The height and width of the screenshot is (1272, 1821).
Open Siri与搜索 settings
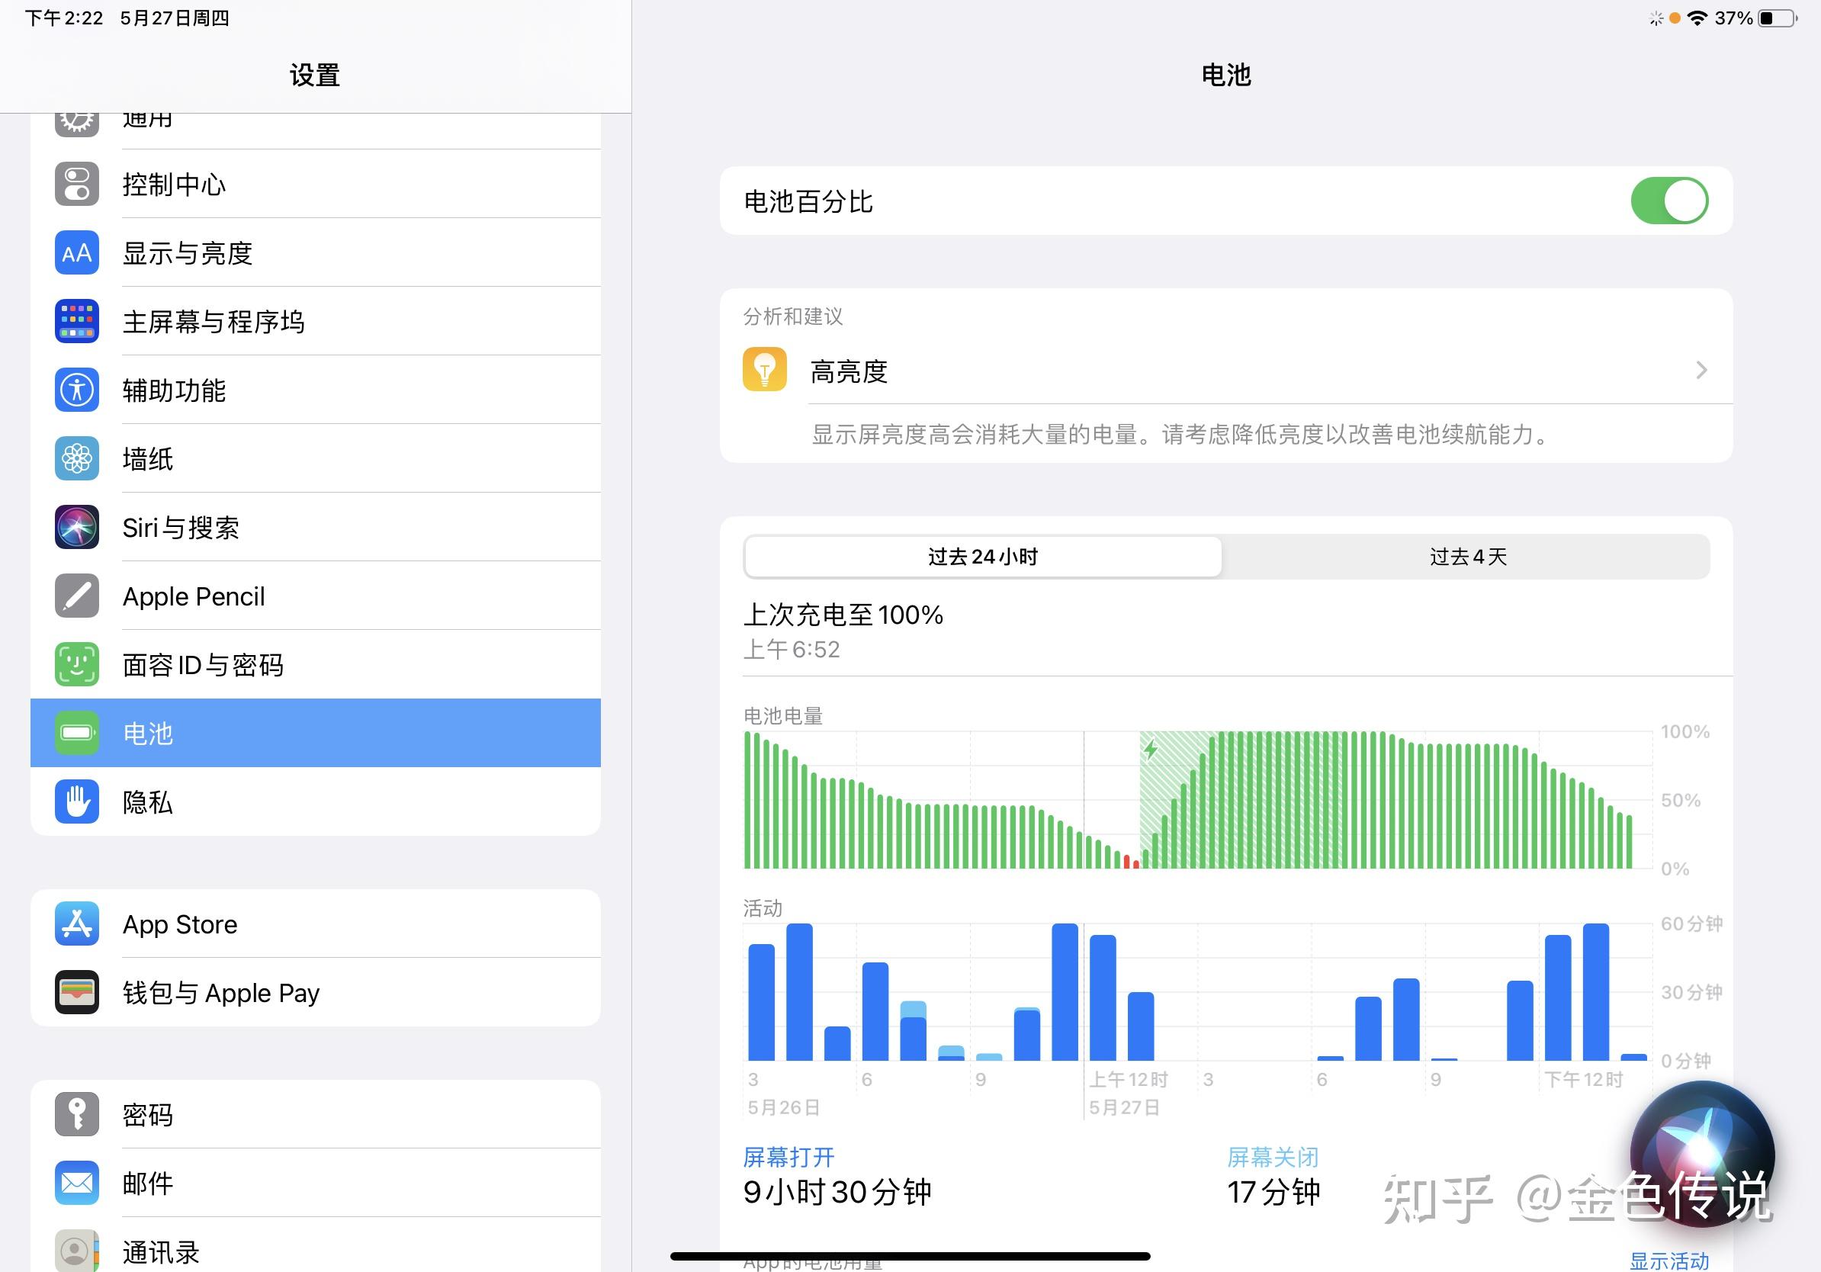(x=316, y=528)
